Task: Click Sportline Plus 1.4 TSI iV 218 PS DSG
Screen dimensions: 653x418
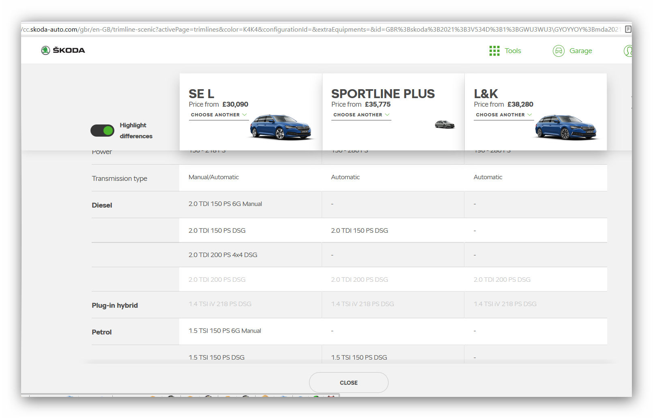Action: [x=362, y=304]
